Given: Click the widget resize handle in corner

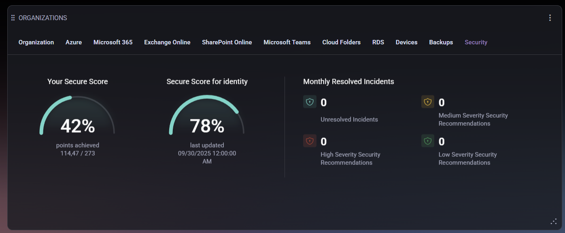Looking at the screenshot, I should [554, 221].
